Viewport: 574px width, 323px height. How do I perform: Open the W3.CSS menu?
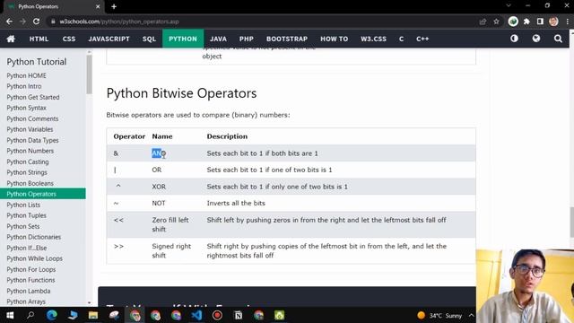point(373,39)
